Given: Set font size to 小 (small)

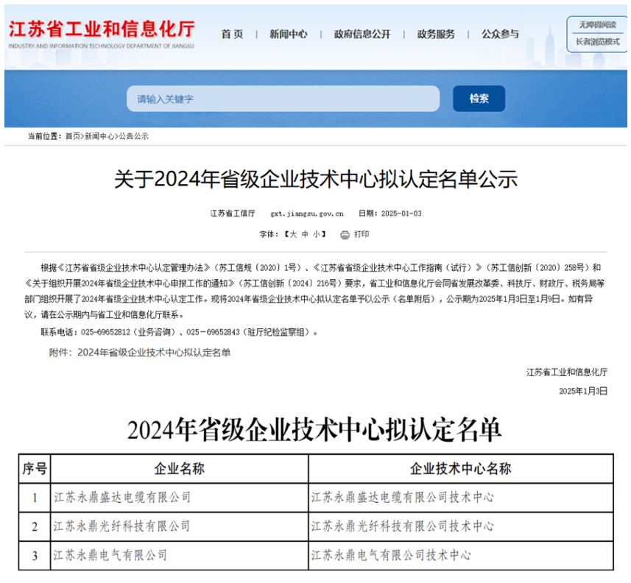Looking at the screenshot, I should [x=317, y=234].
